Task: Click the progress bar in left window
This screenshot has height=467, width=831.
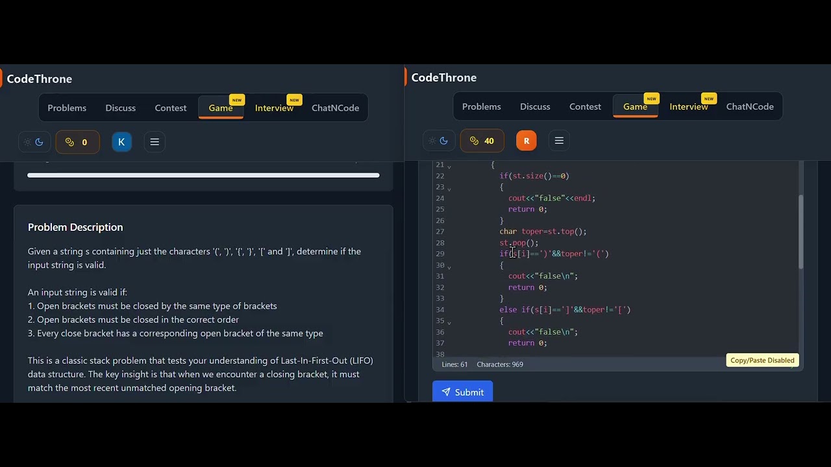Action: [203, 175]
